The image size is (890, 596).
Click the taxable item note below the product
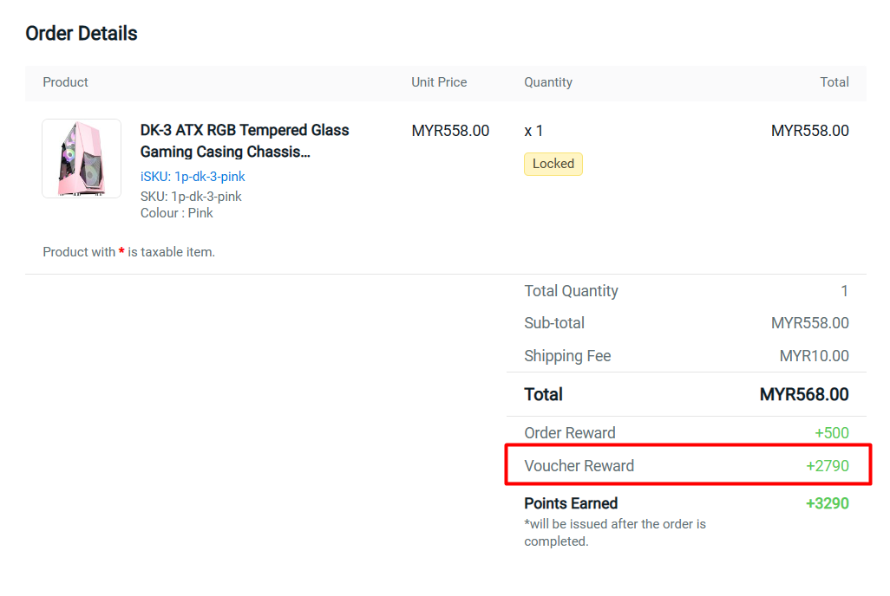click(129, 252)
